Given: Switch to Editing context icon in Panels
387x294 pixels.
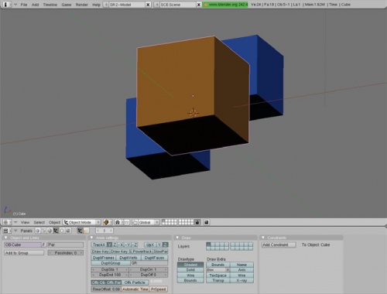Looking at the screenshot, I should (62, 231).
